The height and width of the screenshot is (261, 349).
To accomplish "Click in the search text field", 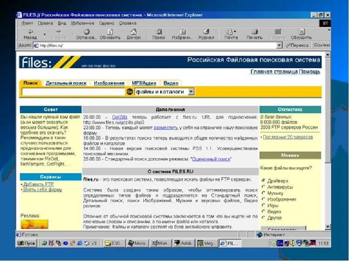I will point(73,92).
